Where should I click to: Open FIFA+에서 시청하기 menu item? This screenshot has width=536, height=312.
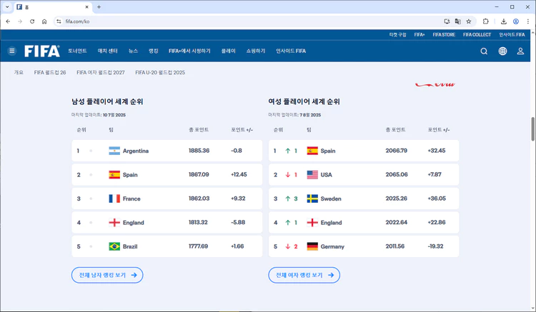click(189, 51)
